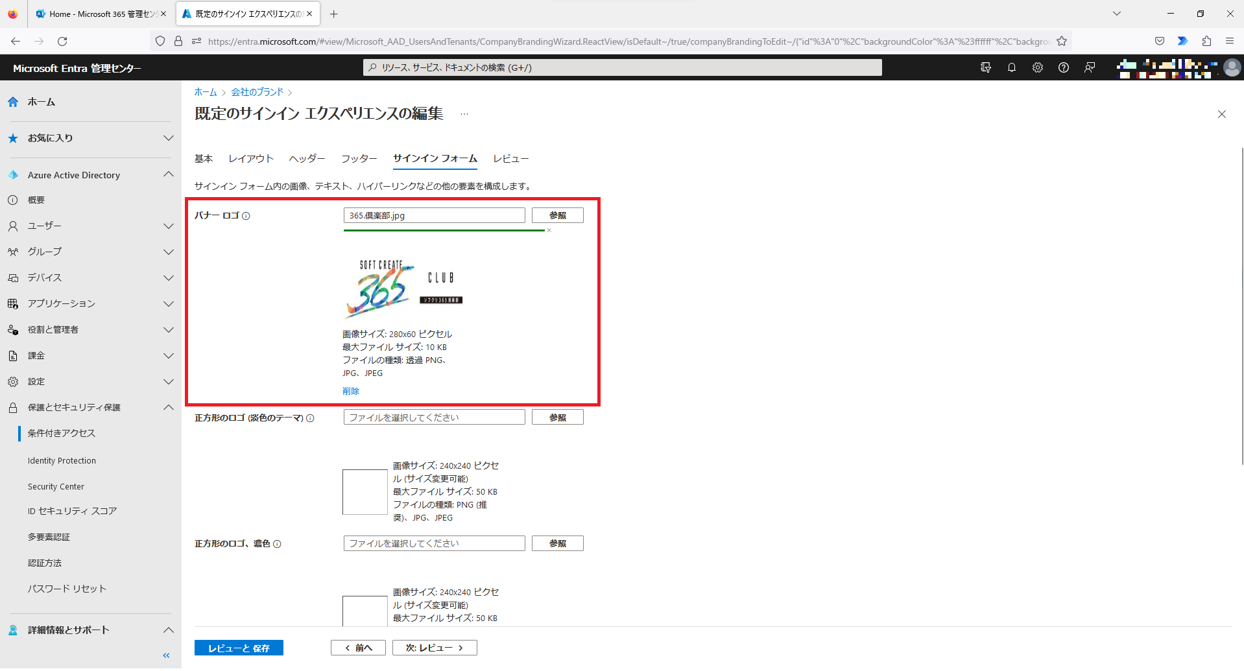The width and height of the screenshot is (1244, 671).
Task: Reload the page in browser
Action: click(62, 41)
